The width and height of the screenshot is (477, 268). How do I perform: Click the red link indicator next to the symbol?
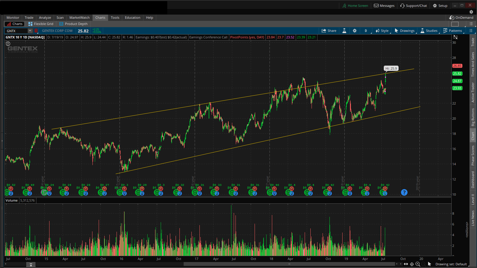coord(36,31)
